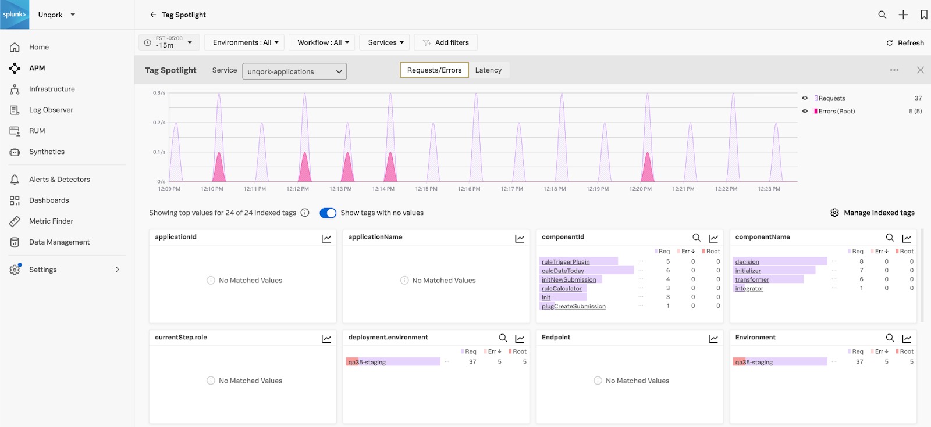This screenshot has height=427, width=931.
Task: Switch to the Latency tab
Action: (x=488, y=70)
